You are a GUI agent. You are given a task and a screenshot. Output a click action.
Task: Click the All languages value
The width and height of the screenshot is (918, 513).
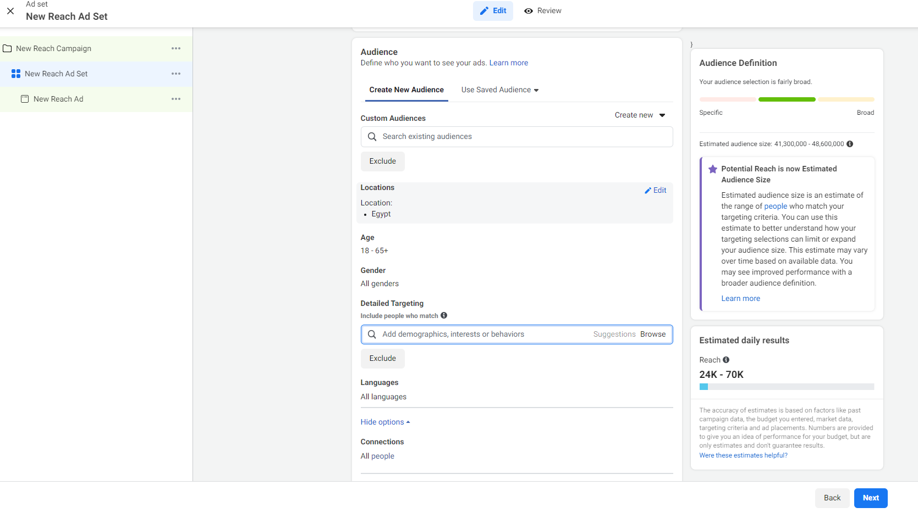coord(384,397)
